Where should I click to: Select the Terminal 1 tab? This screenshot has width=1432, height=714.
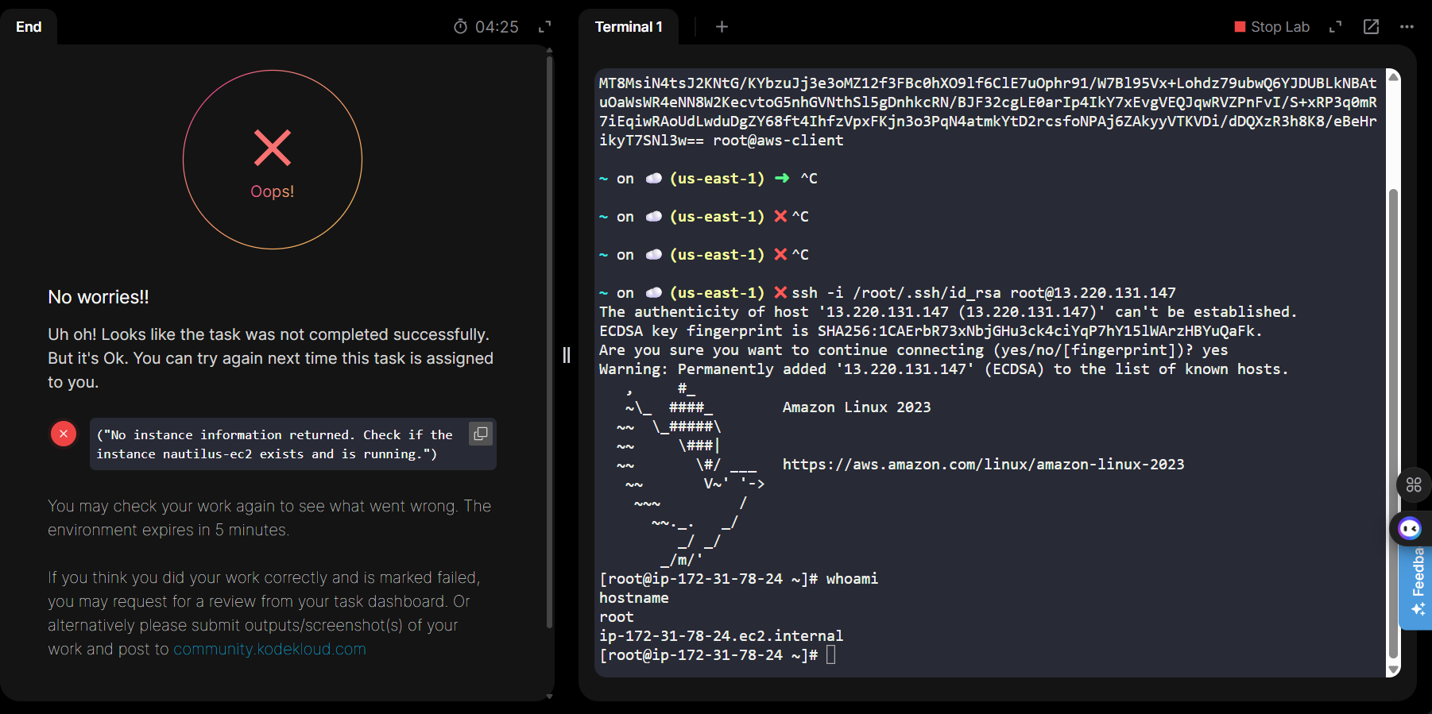coord(628,27)
